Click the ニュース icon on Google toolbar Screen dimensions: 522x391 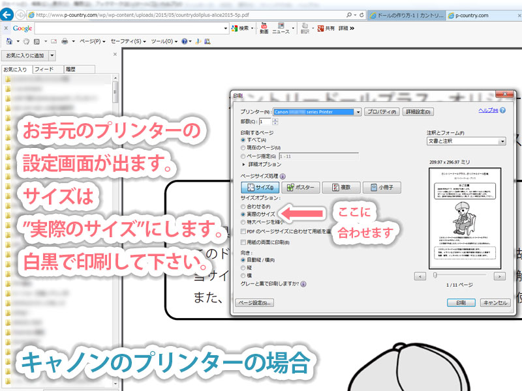[281, 28]
